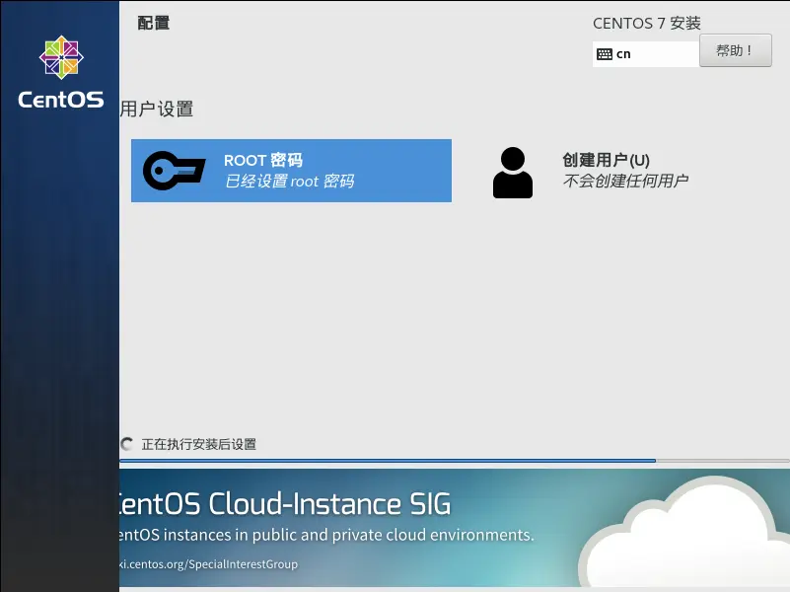Click the 不会创建任何用户 status text
790x592 pixels.
click(x=625, y=181)
